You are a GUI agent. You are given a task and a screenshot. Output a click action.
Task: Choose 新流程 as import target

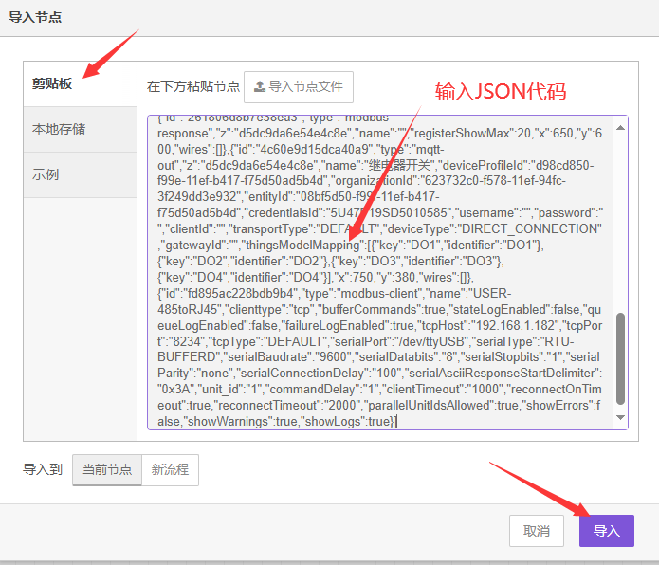pyautogui.click(x=170, y=469)
